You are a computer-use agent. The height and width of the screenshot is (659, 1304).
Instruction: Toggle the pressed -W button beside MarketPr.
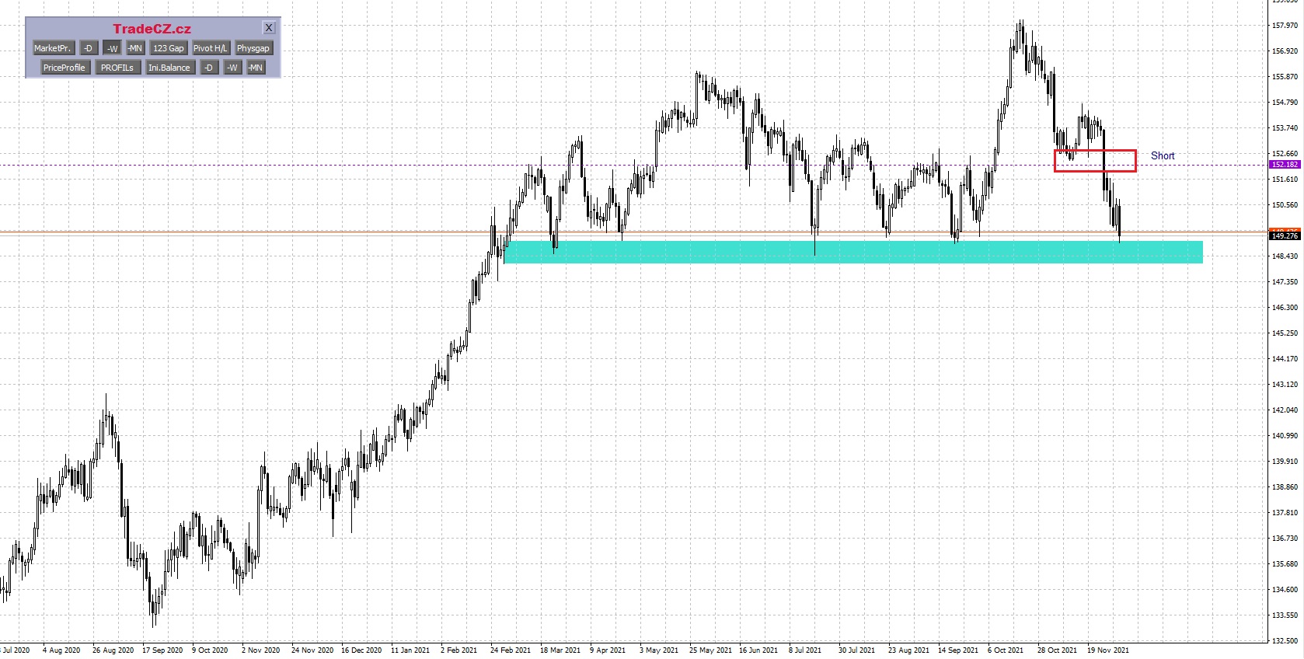pyautogui.click(x=112, y=48)
